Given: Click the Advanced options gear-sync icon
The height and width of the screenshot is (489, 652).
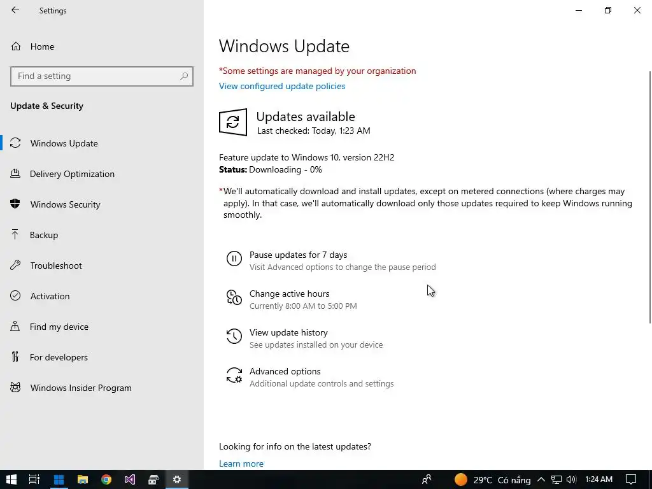Looking at the screenshot, I should tap(234, 375).
